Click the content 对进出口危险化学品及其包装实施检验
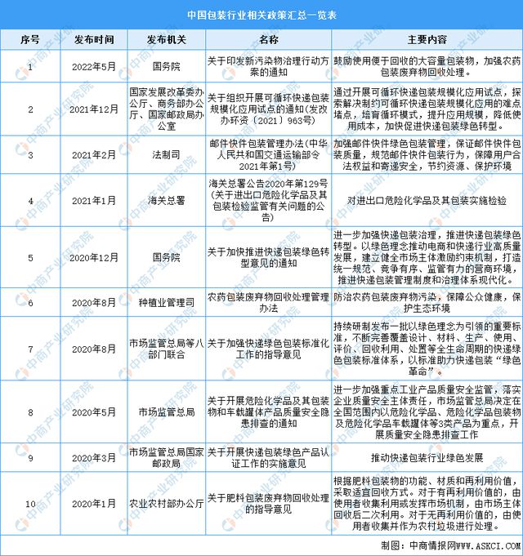The image size is (523, 556). click(x=427, y=201)
